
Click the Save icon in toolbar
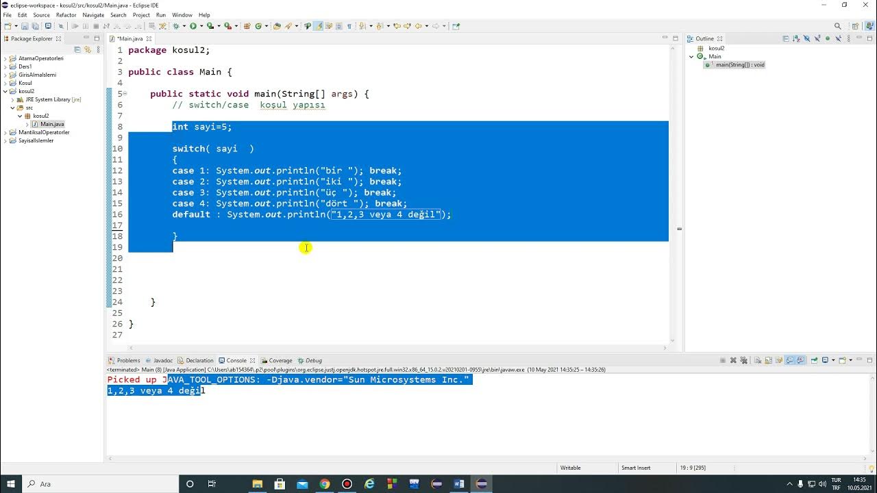[x=25, y=26]
